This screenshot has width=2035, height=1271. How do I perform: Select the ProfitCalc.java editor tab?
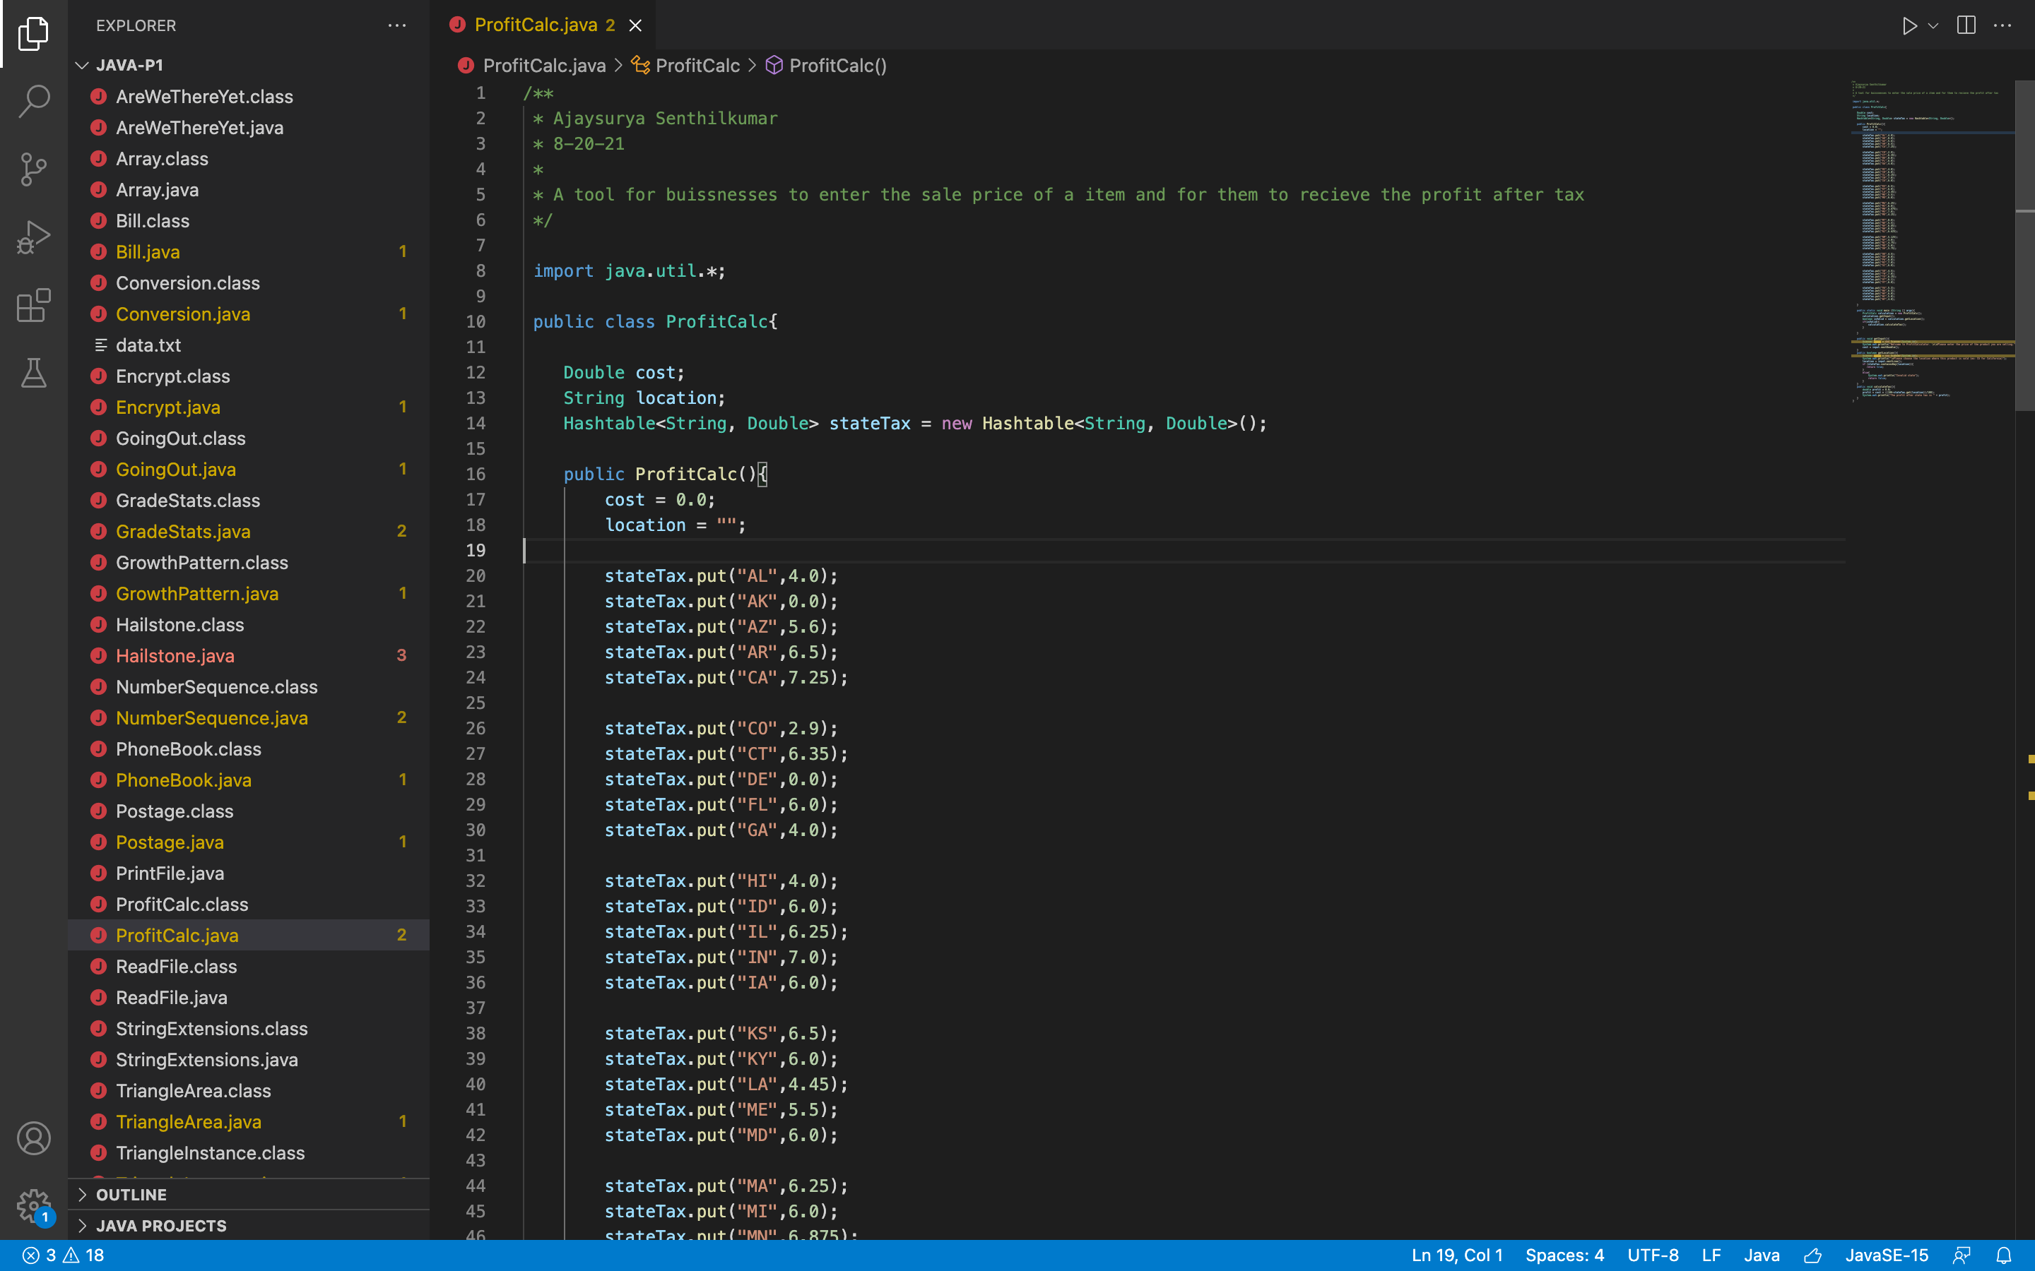(535, 25)
